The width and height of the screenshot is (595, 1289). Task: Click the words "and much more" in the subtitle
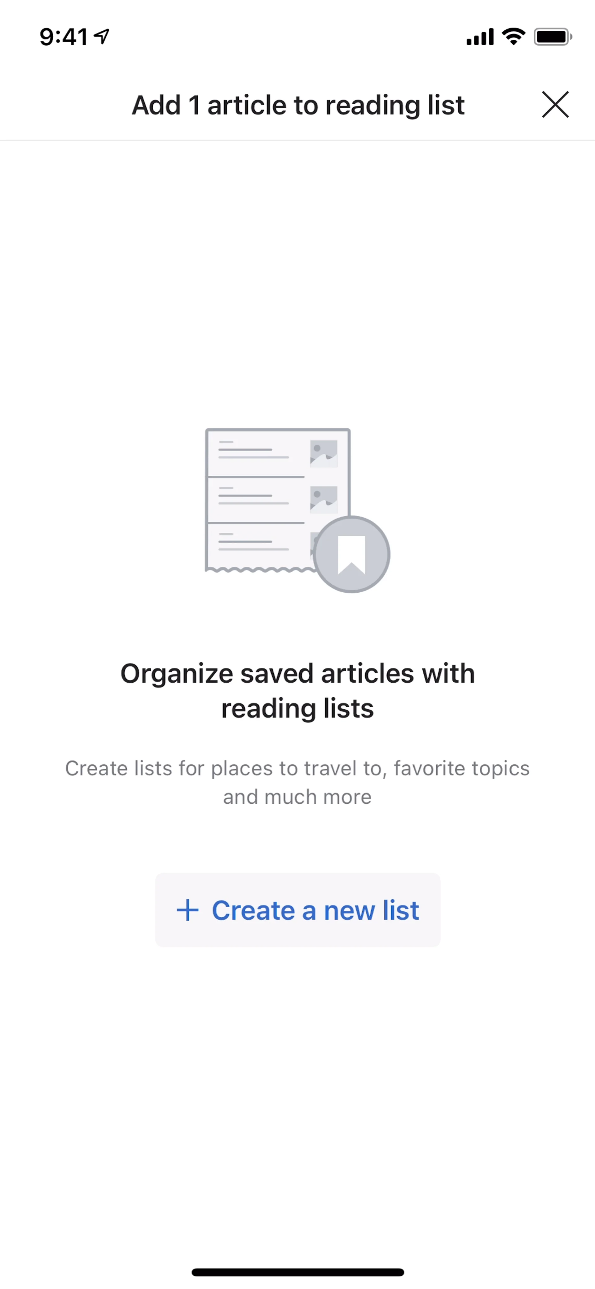point(297,797)
